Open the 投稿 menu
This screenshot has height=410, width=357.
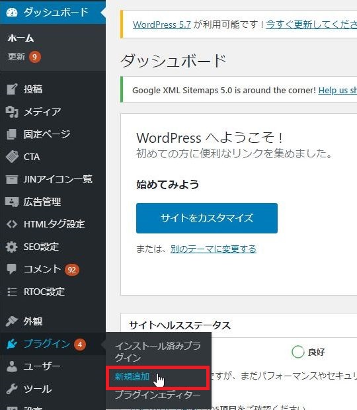[53, 89]
